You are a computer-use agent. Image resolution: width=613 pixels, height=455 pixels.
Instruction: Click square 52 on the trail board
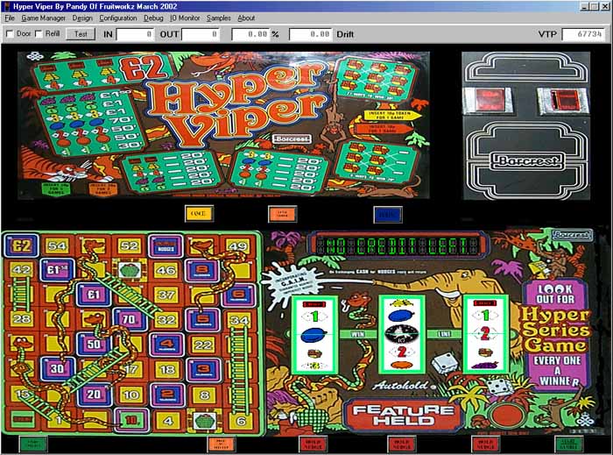pyautogui.click(x=129, y=246)
